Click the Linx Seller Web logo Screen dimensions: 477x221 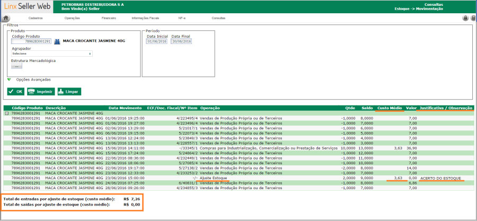tap(27, 6)
